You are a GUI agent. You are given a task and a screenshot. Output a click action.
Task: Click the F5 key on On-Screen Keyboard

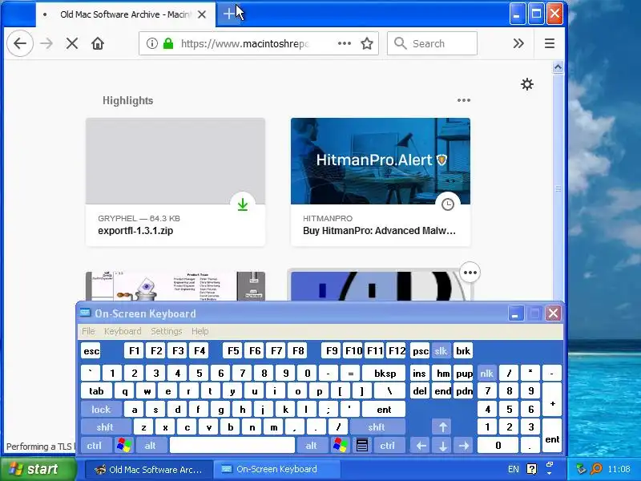(233, 351)
